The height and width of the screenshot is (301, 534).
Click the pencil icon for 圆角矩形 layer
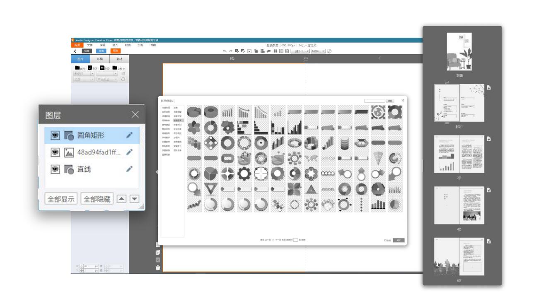click(x=130, y=135)
